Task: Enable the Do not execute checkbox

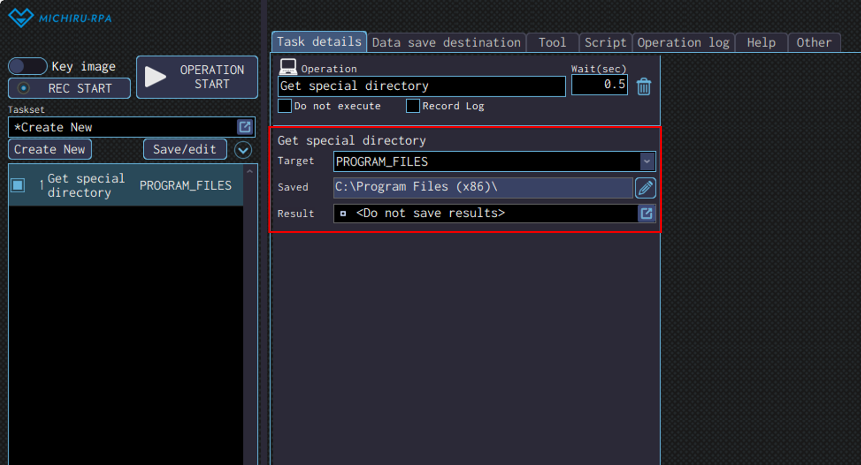Action: click(x=285, y=106)
